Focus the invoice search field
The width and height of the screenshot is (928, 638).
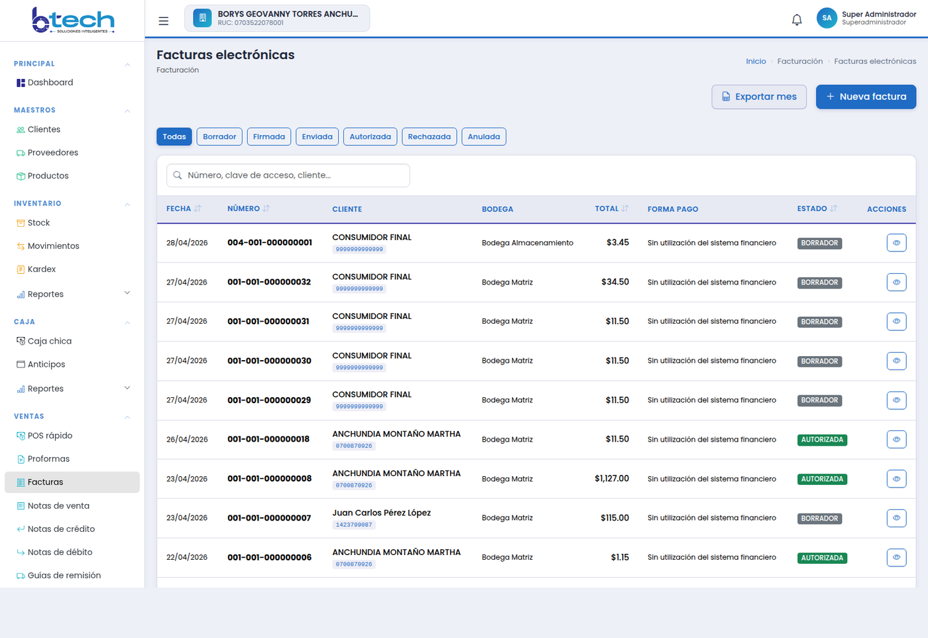(288, 176)
